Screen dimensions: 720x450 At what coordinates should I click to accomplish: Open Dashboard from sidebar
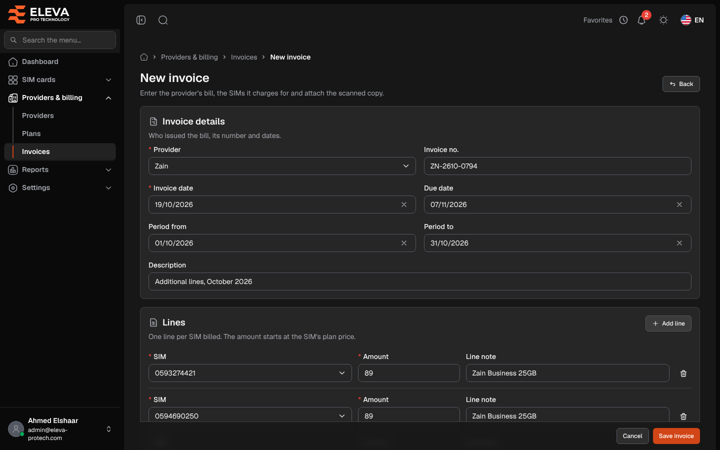pos(60,61)
